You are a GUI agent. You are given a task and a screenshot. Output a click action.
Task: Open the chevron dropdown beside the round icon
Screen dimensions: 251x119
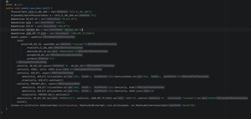pyautogui.click(x=9, y=2)
